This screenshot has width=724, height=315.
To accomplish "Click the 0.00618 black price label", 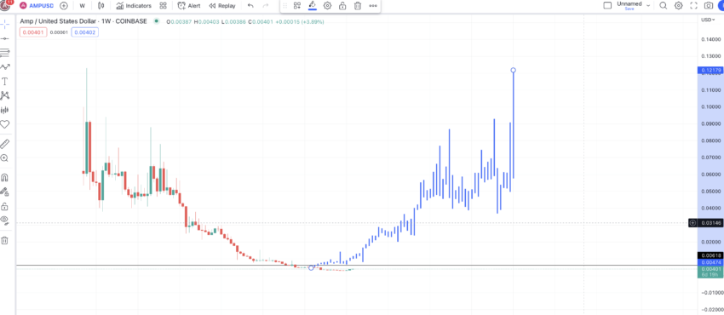I will 710,255.
